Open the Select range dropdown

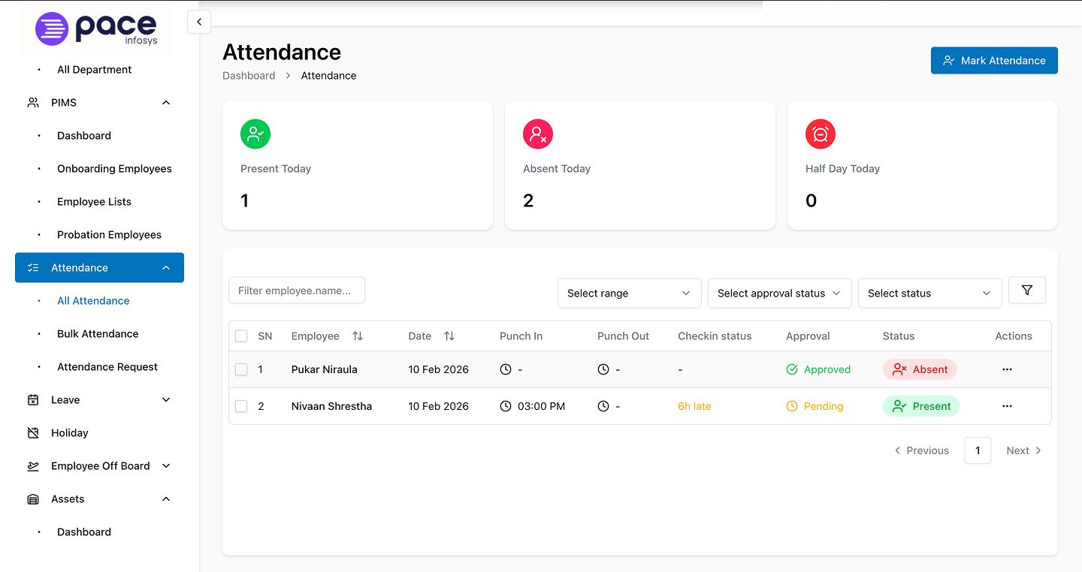tap(630, 294)
